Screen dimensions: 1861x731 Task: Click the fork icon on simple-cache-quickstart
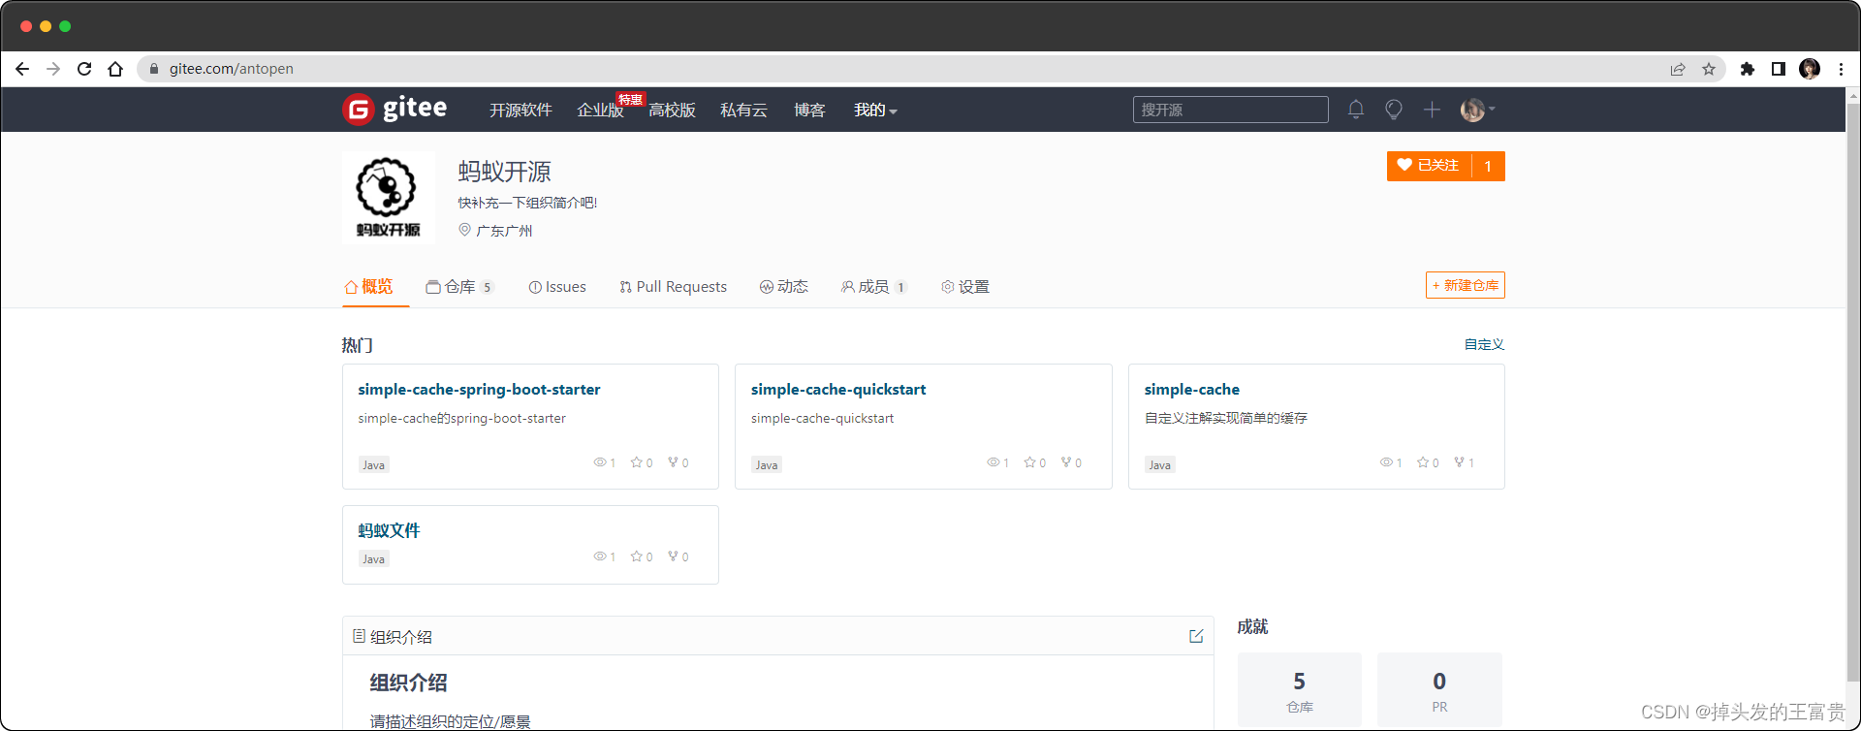click(1066, 462)
